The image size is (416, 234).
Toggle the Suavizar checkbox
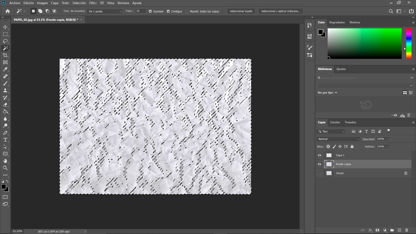(150, 11)
